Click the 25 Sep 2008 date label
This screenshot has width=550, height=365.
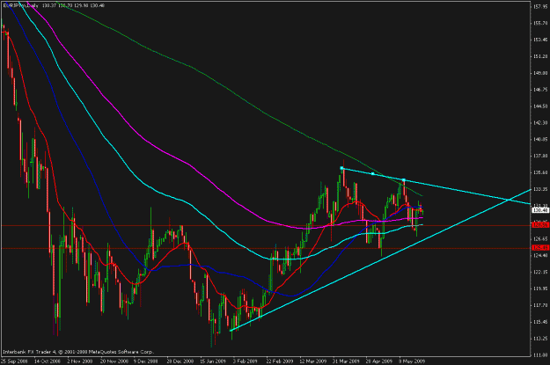14,361
